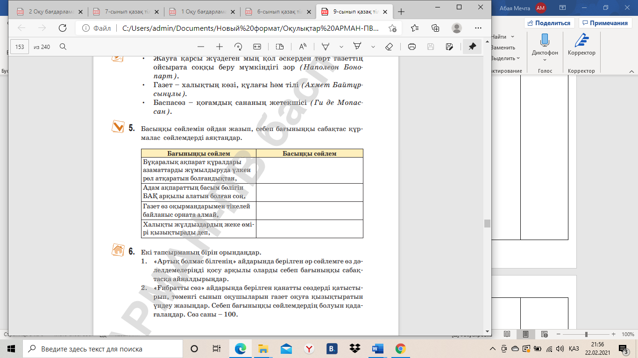Screen dimensions: 638x358
Task: Open Edge profile avatar
Action: tap(456, 28)
